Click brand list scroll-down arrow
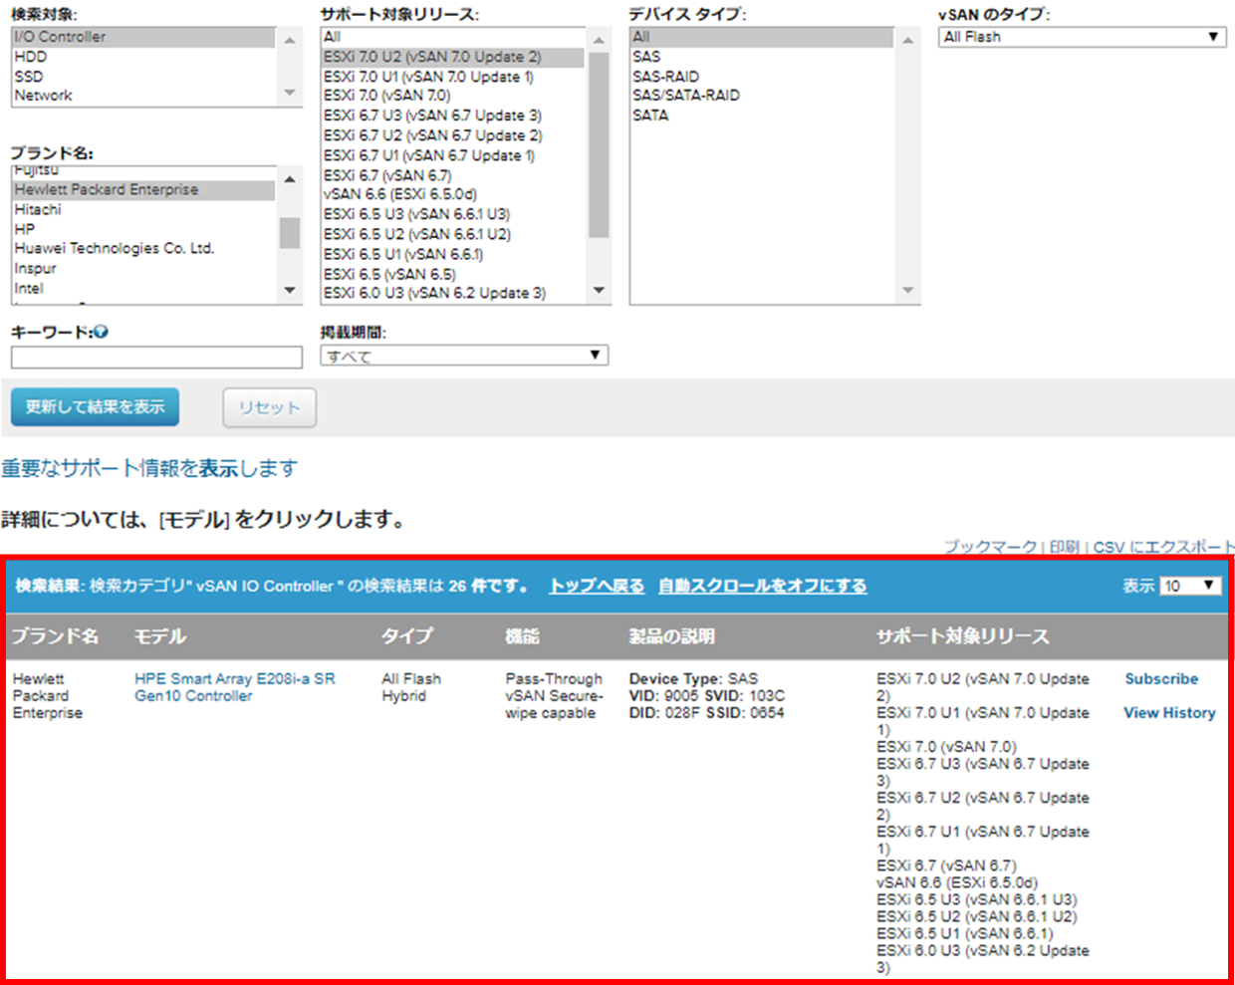 [290, 290]
